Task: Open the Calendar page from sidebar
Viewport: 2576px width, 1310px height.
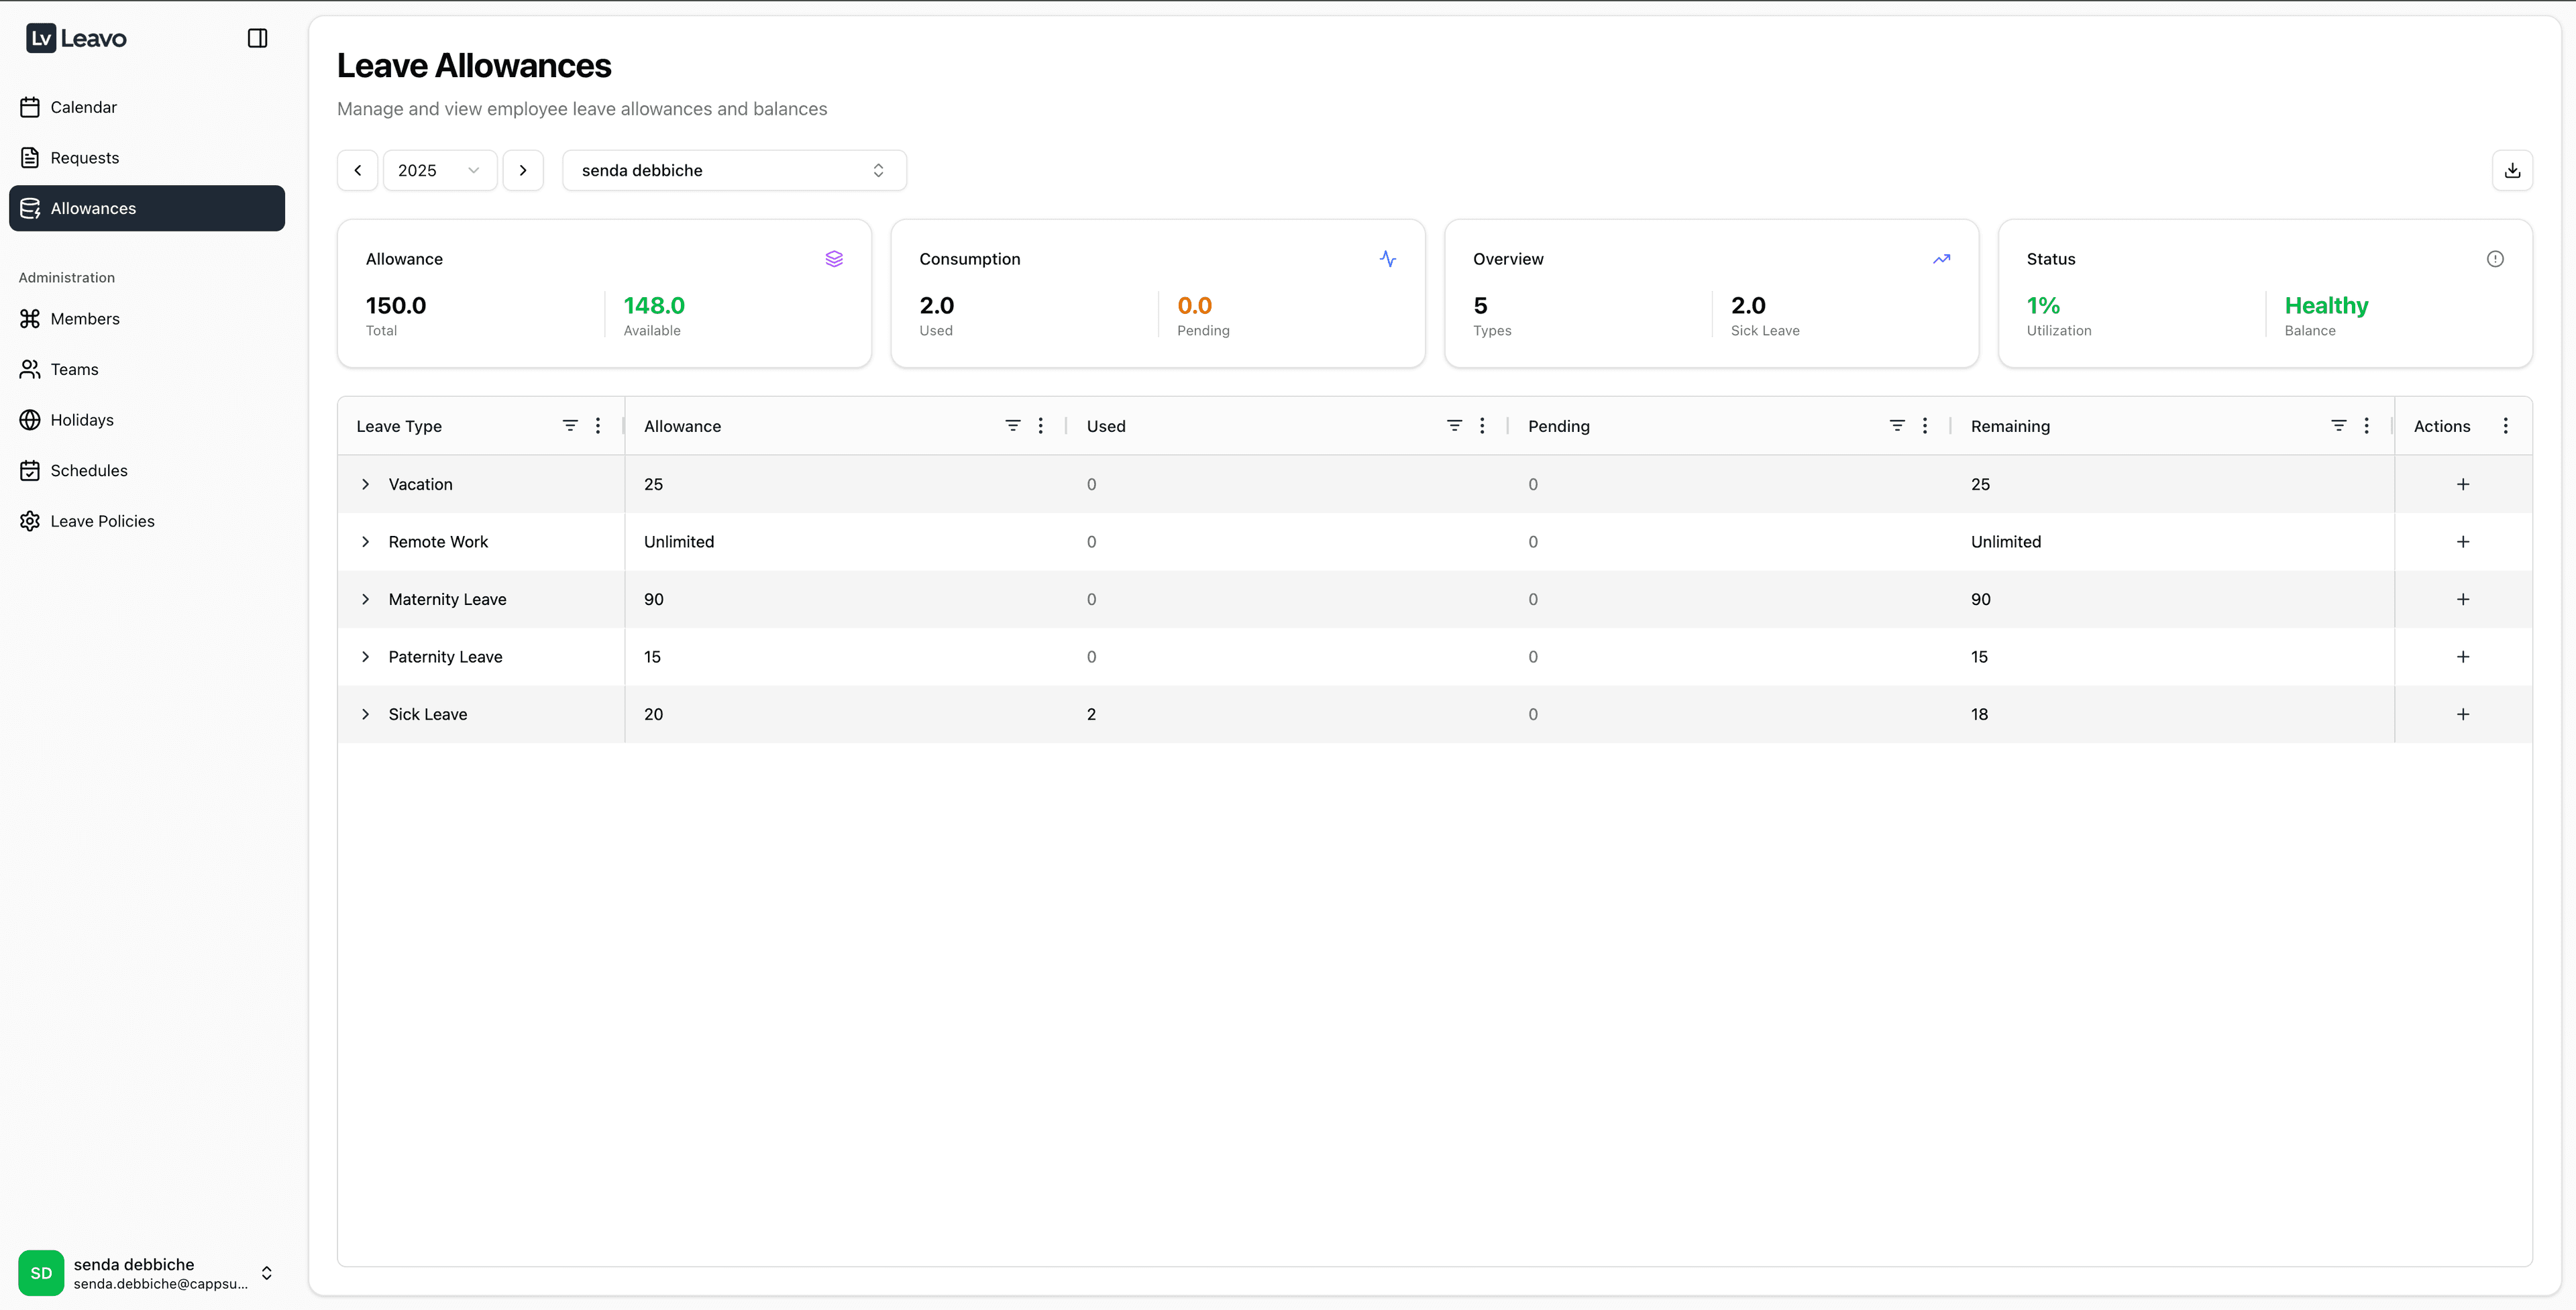Action: coord(83,107)
